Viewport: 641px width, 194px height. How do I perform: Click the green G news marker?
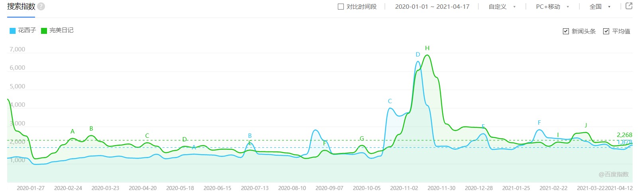362,139
